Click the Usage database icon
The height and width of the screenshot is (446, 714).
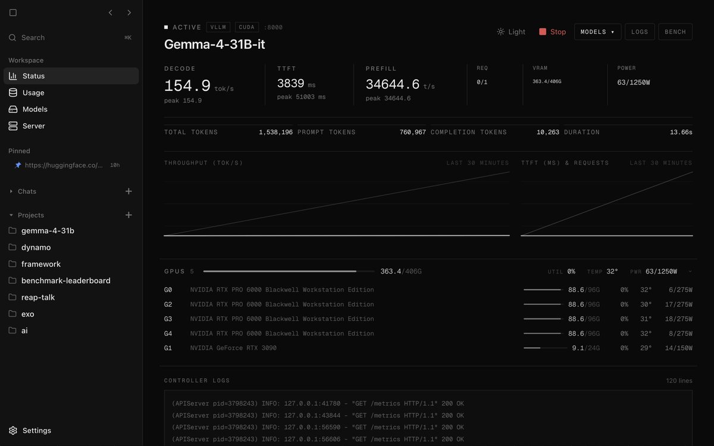12,93
